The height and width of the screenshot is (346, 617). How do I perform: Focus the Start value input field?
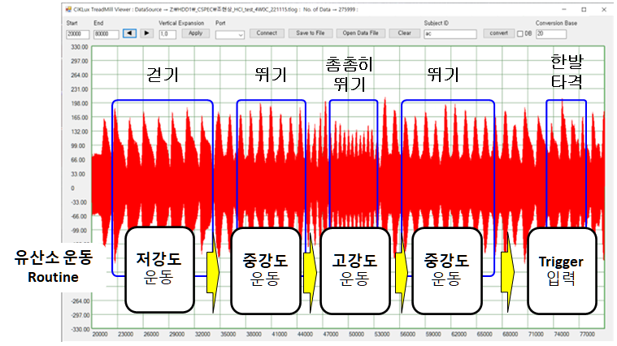coord(77,34)
